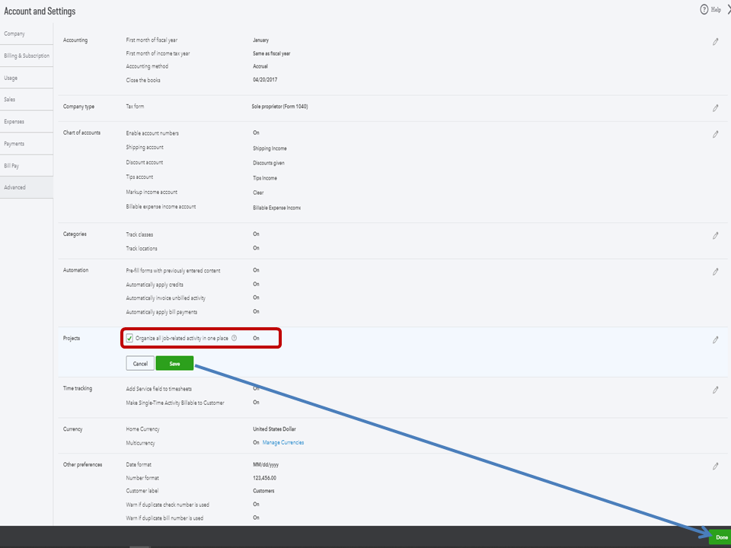The image size is (731, 548).
Task: Click the 123,456.00 number format value
Action: (x=264, y=478)
